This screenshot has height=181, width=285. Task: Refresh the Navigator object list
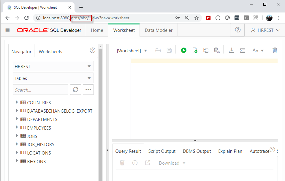pos(75,89)
